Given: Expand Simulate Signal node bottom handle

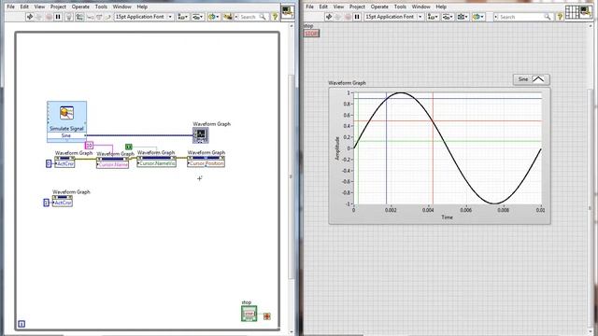Looking at the screenshot, I should tap(66, 140).
